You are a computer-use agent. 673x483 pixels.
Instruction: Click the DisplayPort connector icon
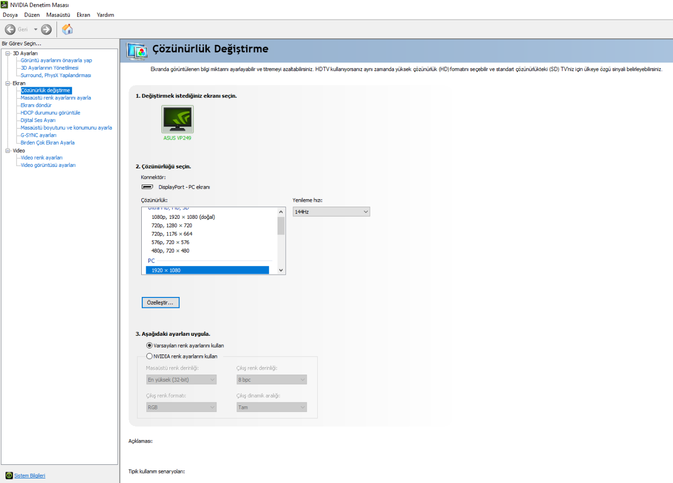(x=147, y=187)
